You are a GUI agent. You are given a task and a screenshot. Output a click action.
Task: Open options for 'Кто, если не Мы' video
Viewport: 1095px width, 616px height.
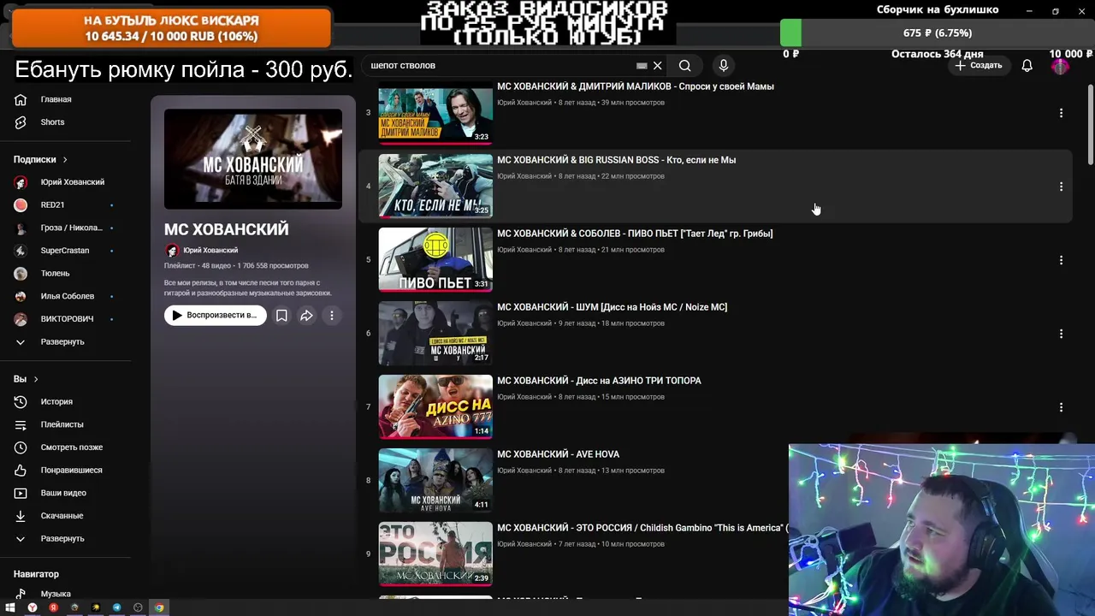click(x=1061, y=187)
